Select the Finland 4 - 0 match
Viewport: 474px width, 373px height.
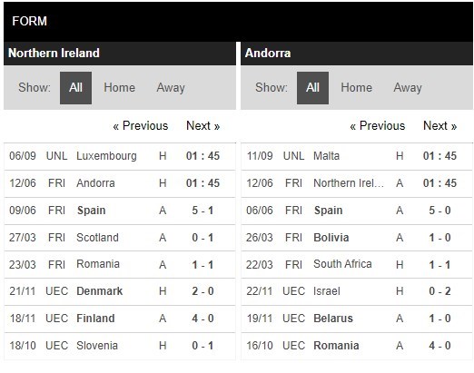pos(120,319)
